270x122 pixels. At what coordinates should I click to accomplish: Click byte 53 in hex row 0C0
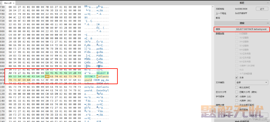(x=47, y=73)
